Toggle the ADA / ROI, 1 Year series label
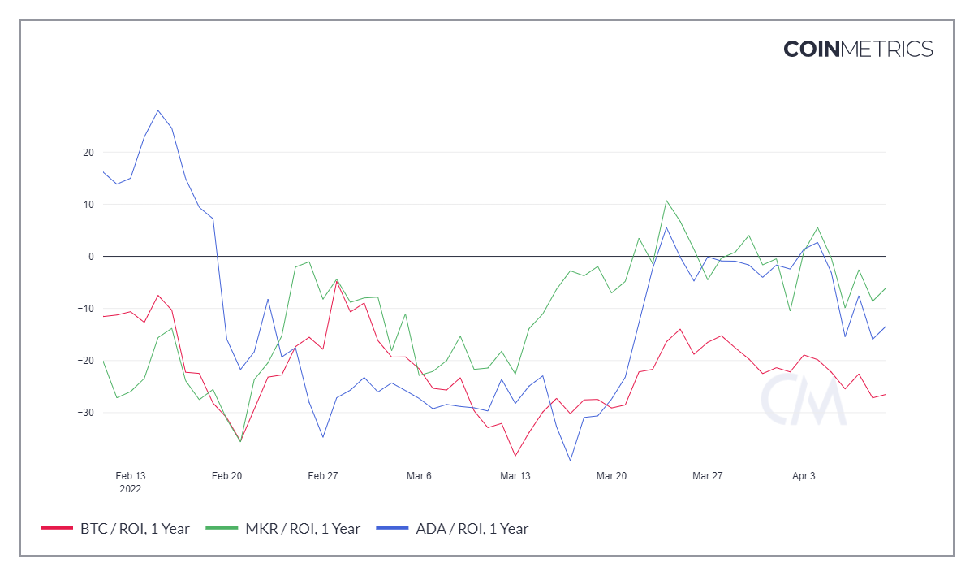Screen dimensions: 974x576 [472, 529]
